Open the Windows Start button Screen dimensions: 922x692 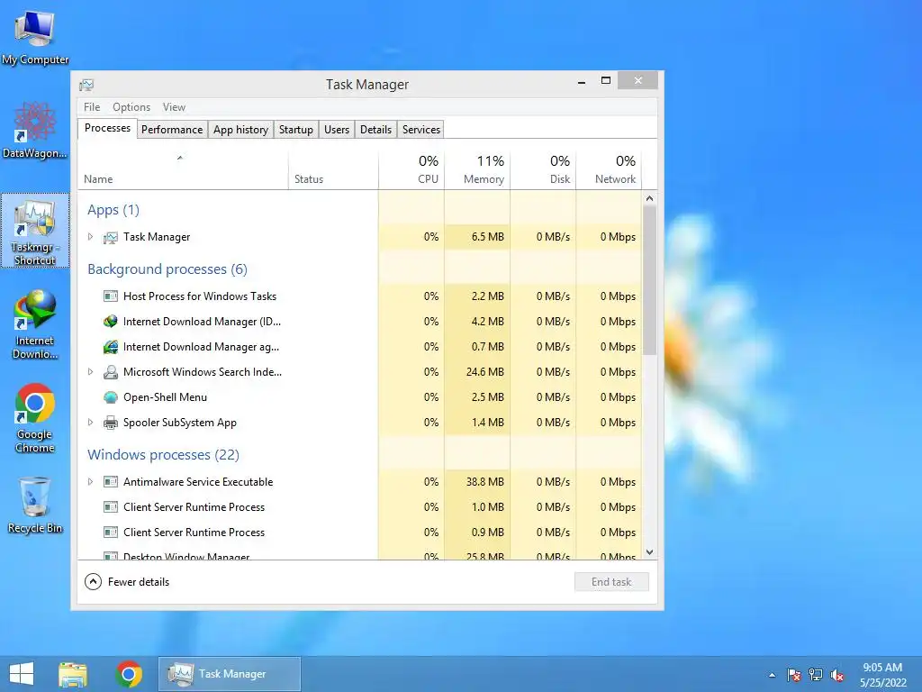point(22,674)
